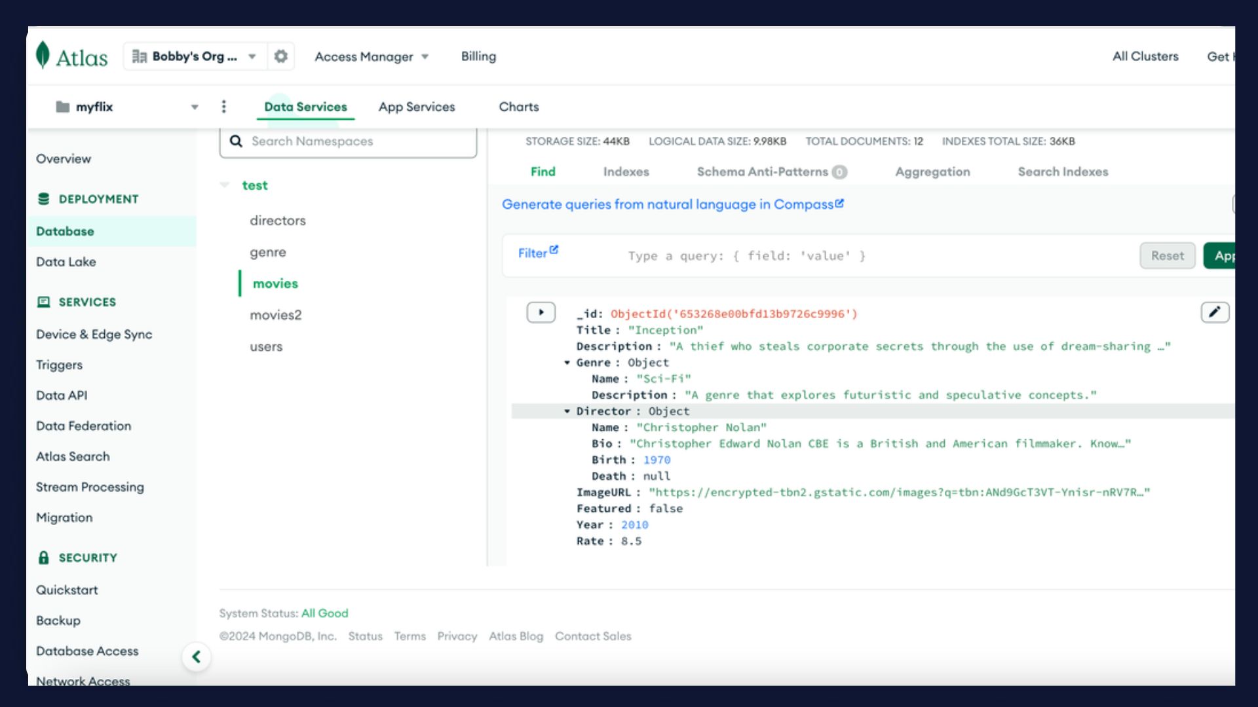Click the Atlas Blog footer link

pos(516,636)
